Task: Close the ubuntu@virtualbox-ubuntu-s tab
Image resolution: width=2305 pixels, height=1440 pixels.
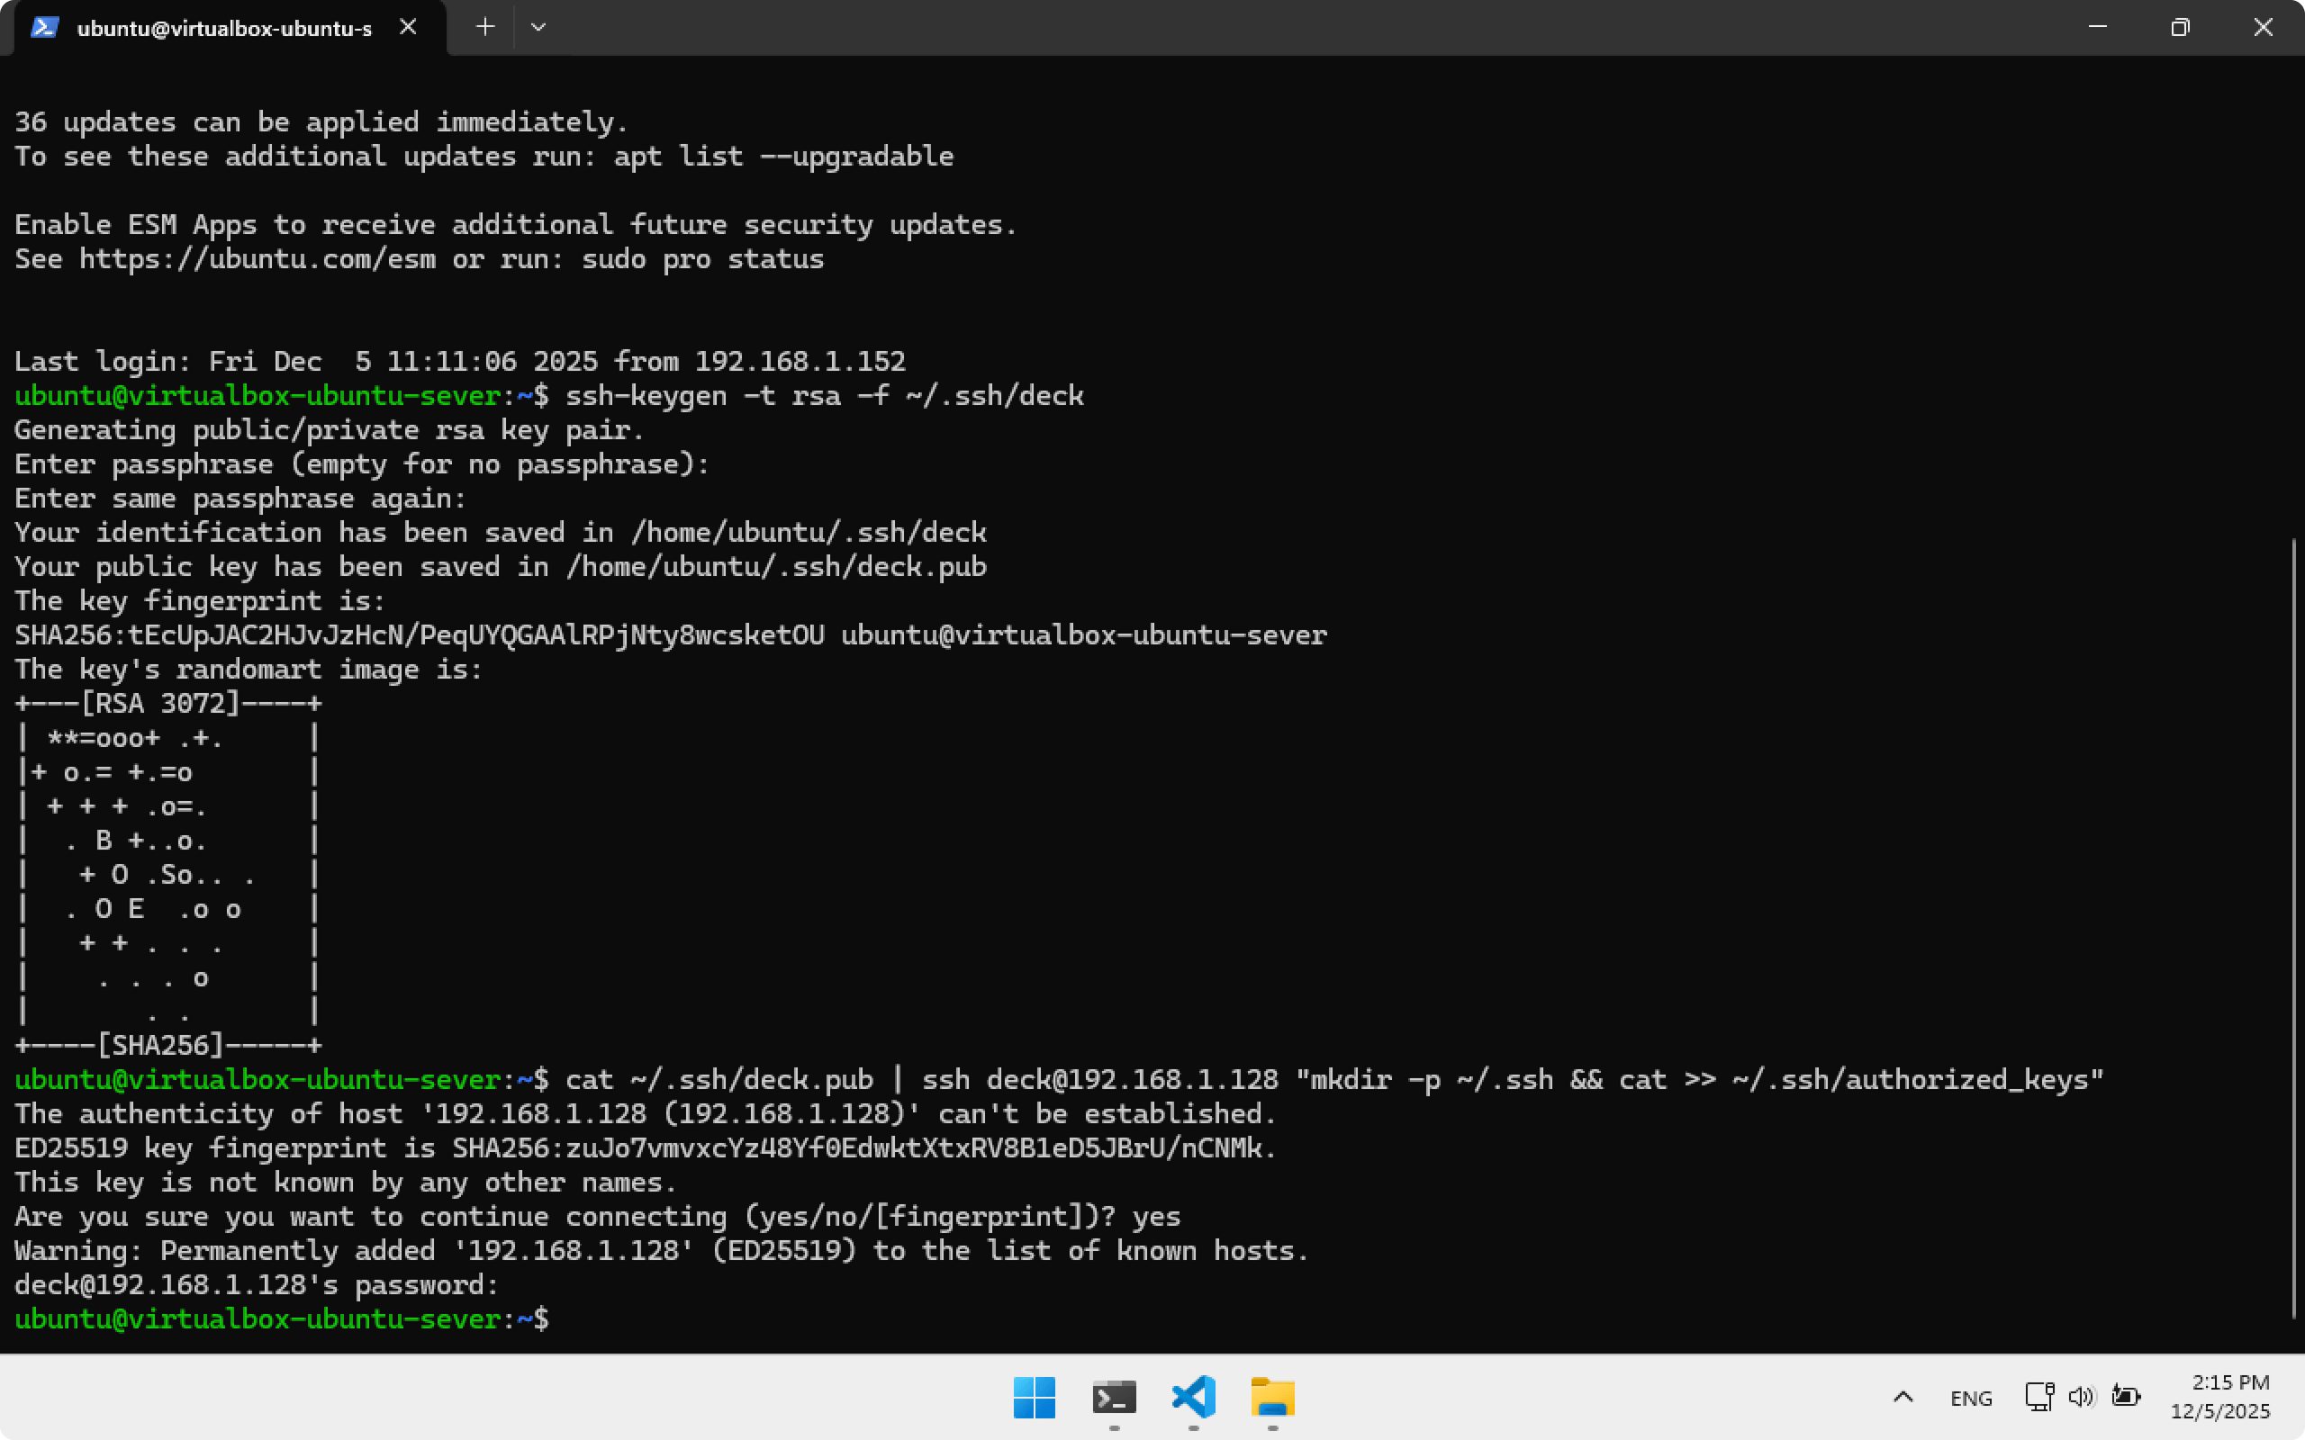Action: pyautogui.click(x=408, y=27)
